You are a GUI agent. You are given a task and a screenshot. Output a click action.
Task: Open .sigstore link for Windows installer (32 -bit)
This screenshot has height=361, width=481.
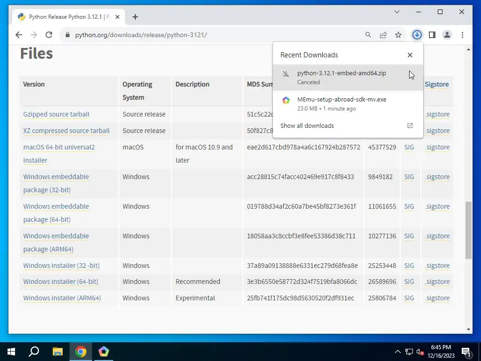click(x=437, y=266)
